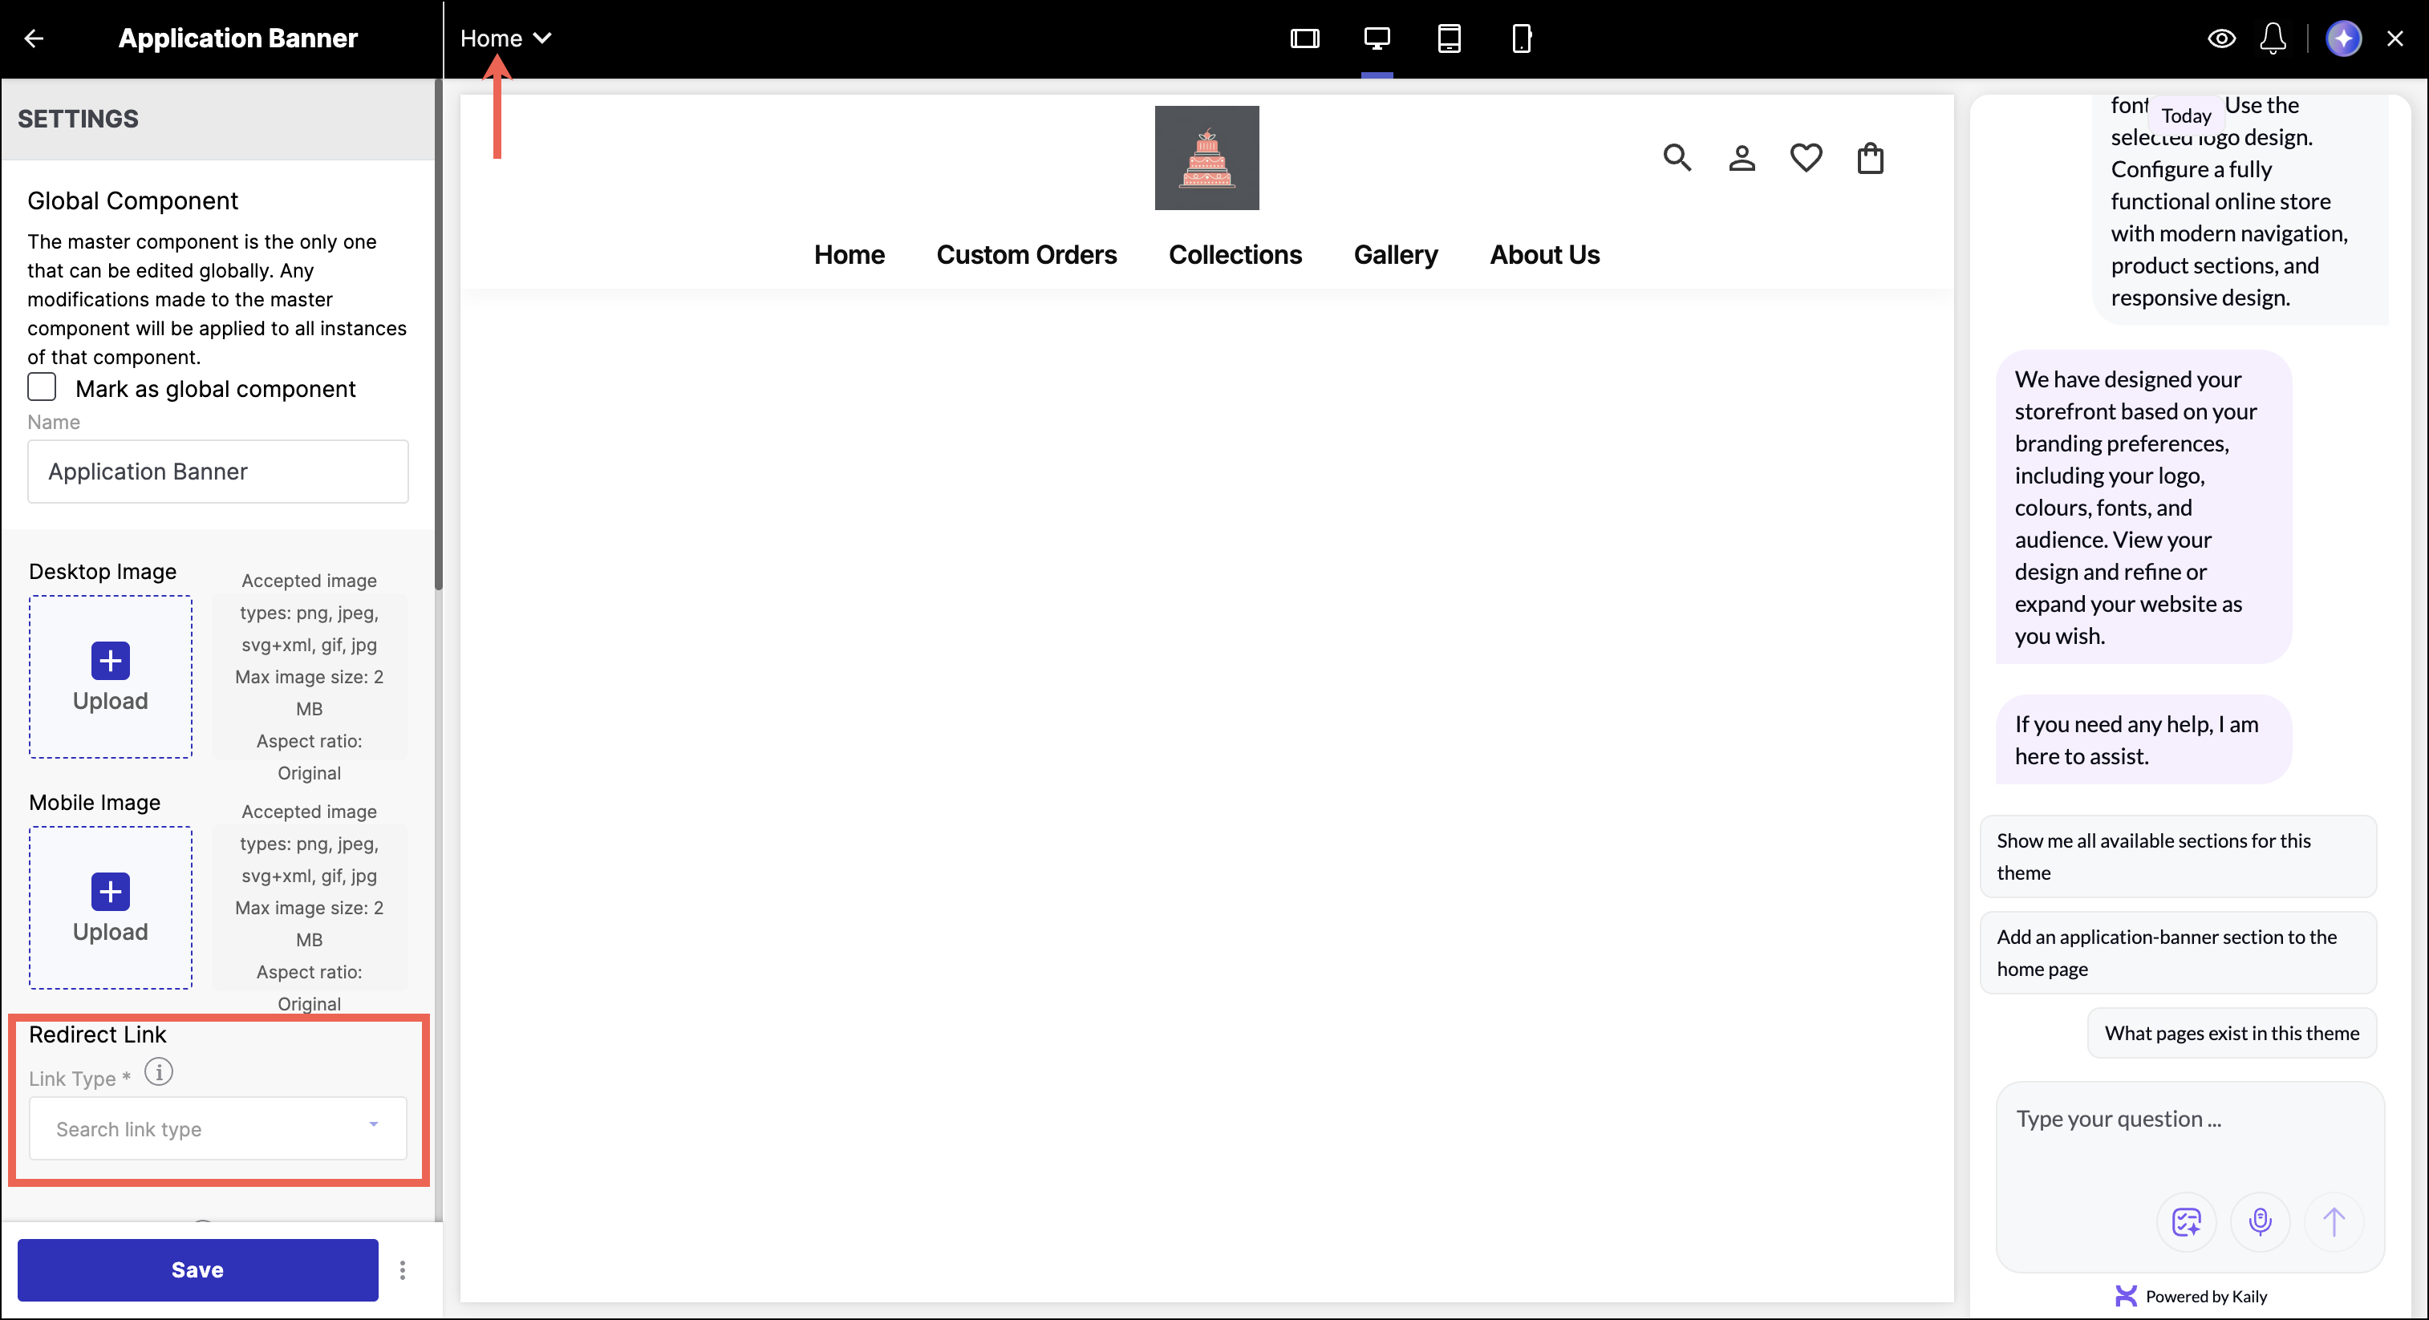The height and width of the screenshot is (1320, 2429).
Task: Open the shopping bag cart icon
Action: click(x=1870, y=157)
